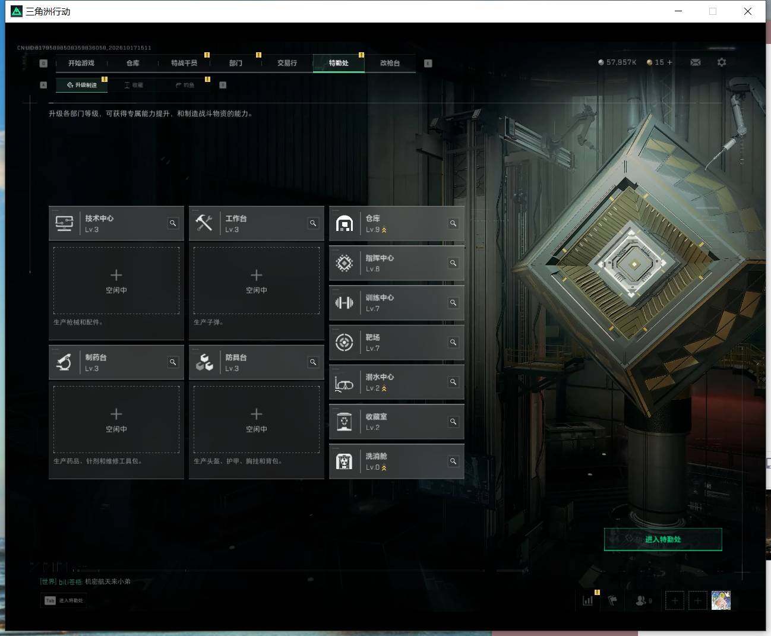Viewport: 771px width, 636px height.
Task: Switch to the 交易行 tab
Action: coord(287,63)
